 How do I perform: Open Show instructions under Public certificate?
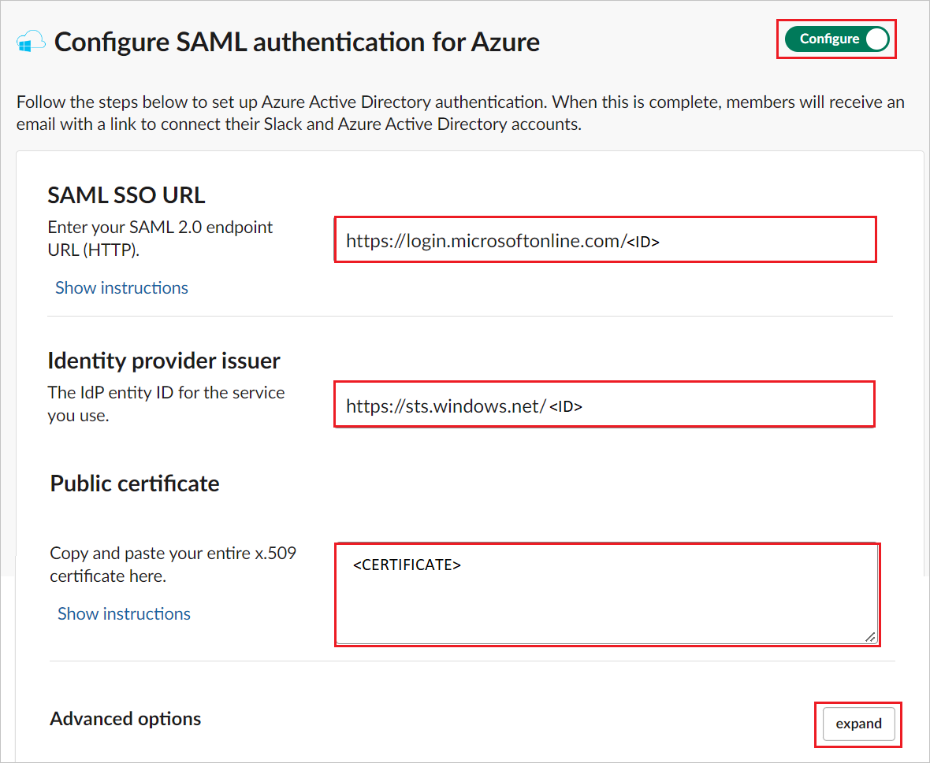(124, 613)
